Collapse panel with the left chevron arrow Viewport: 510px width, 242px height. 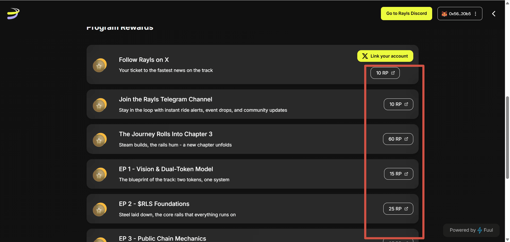coord(494,14)
